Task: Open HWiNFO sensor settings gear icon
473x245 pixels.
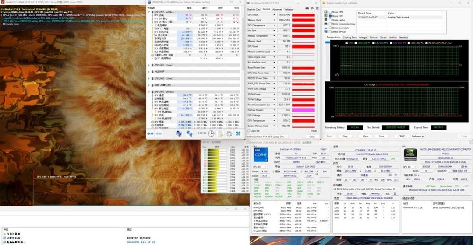Action: 229,133
